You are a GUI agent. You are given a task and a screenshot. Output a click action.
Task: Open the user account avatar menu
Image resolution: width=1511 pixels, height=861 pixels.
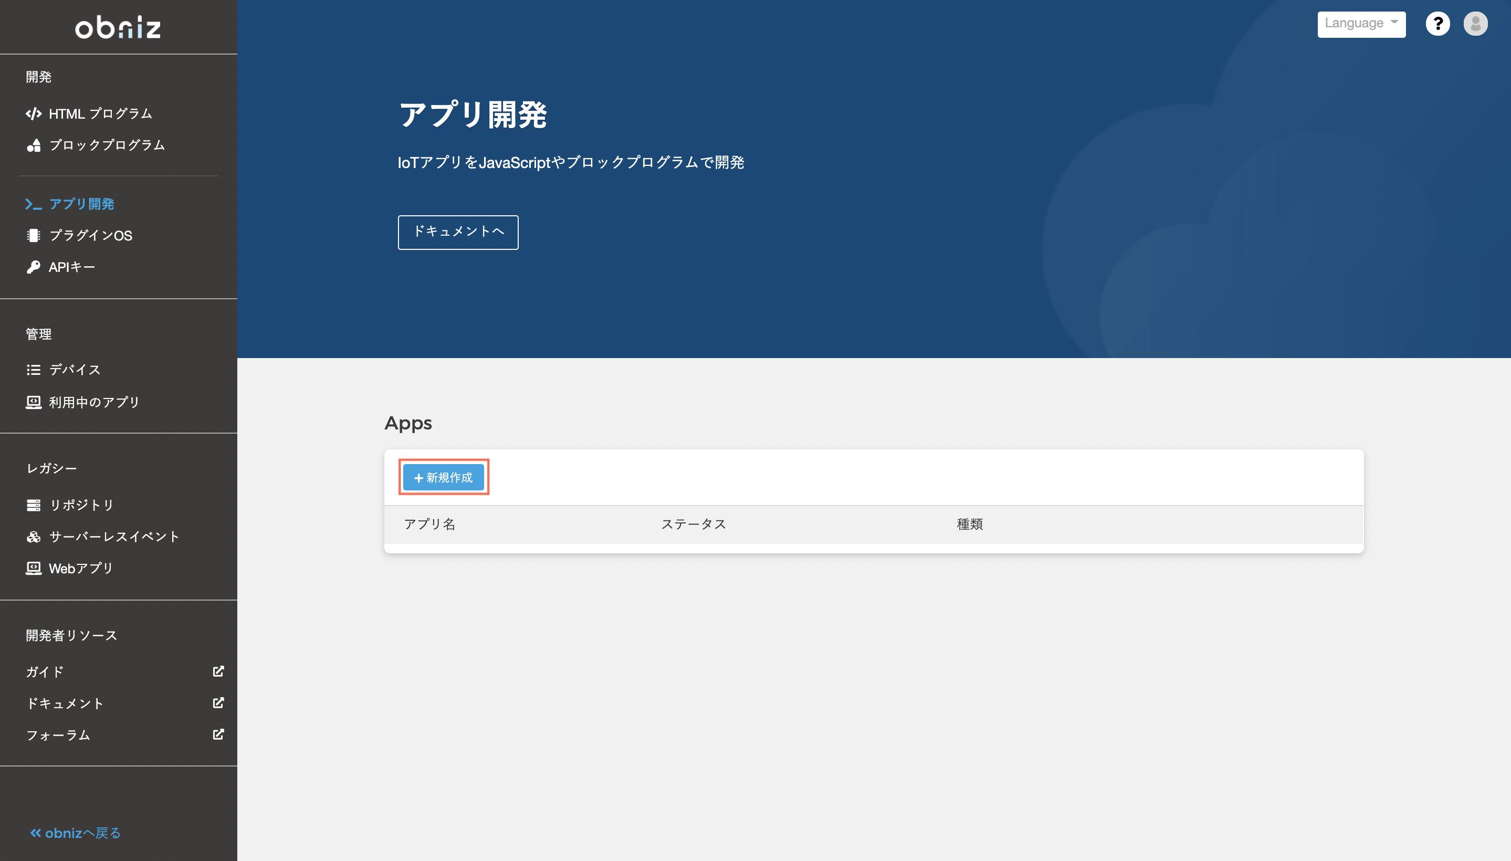tap(1476, 23)
